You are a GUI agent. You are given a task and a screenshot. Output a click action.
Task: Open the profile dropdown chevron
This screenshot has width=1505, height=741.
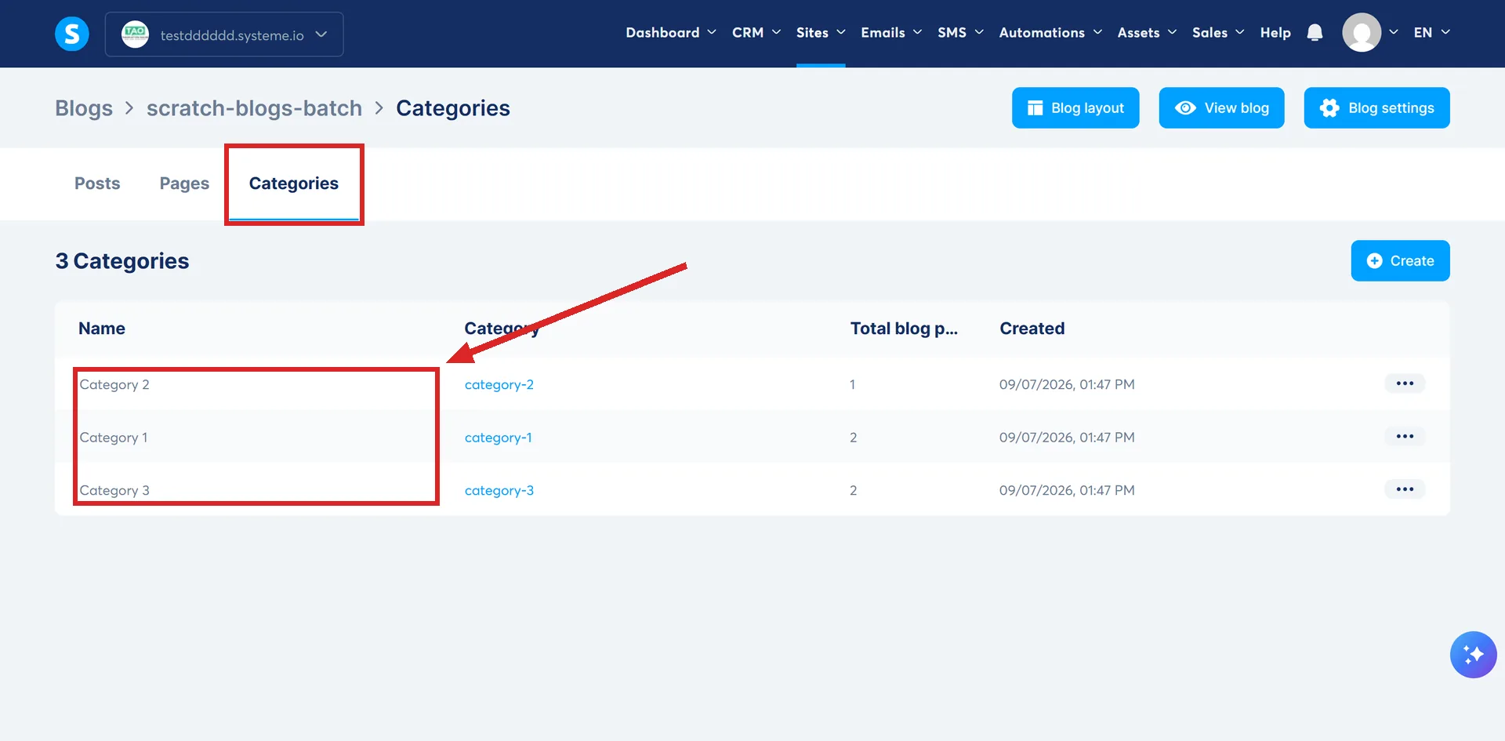pyautogui.click(x=1393, y=32)
